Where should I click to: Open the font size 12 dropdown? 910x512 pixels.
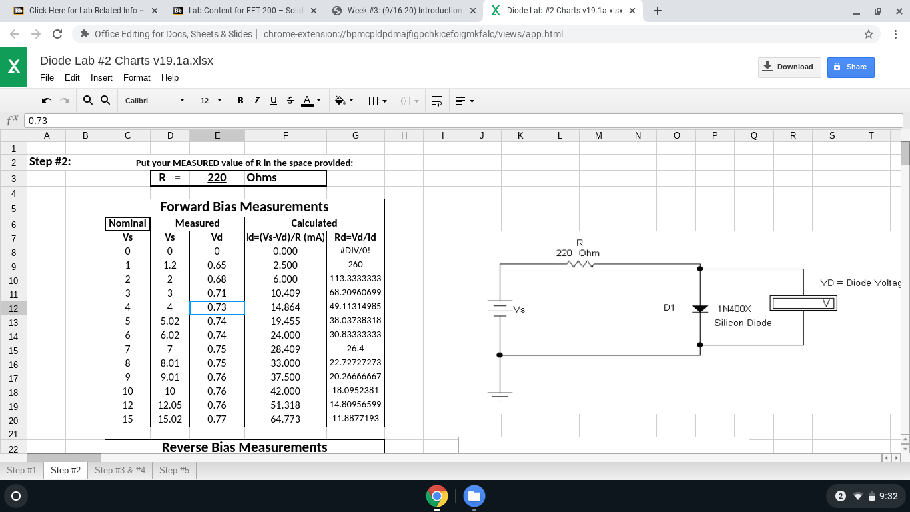pos(211,101)
